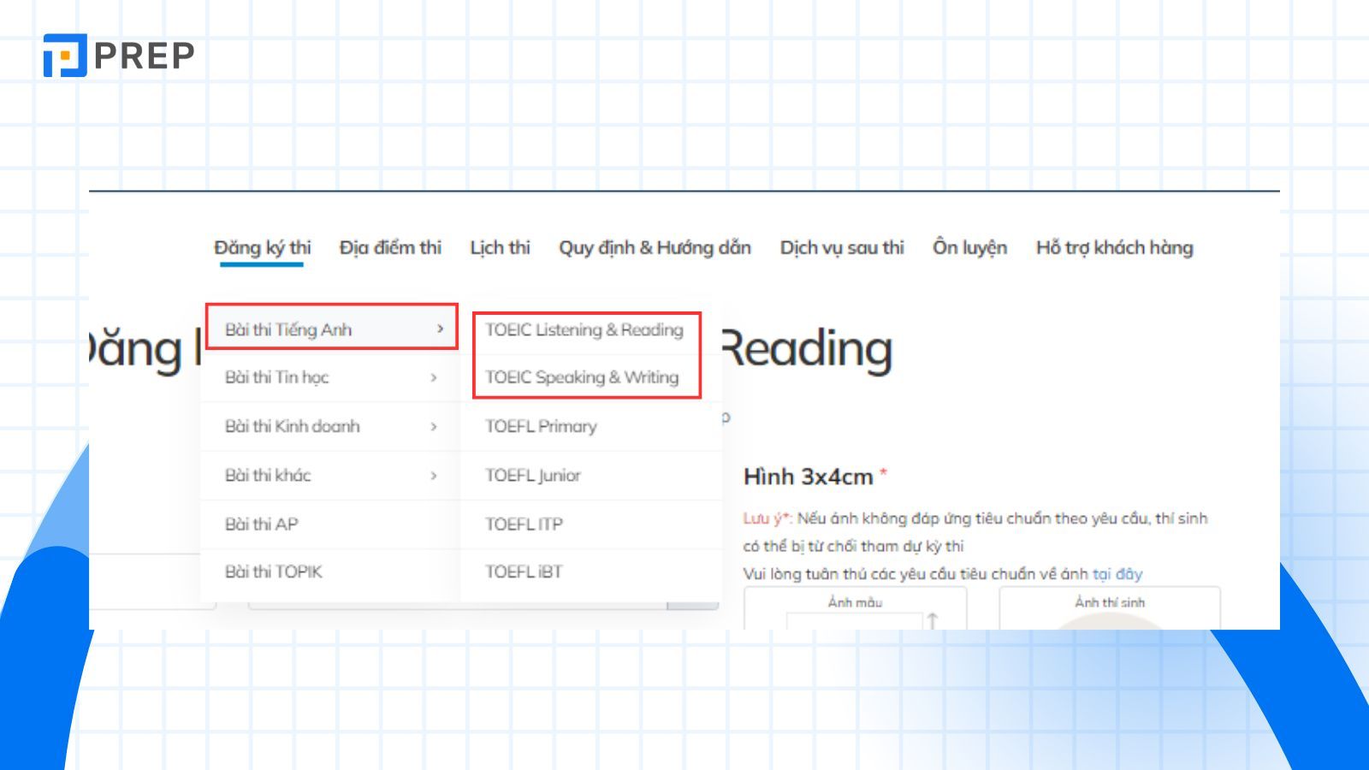Expand chevron next to Bài thi Kinh doanh
This screenshot has height=770, width=1369.
[x=434, y=426]
